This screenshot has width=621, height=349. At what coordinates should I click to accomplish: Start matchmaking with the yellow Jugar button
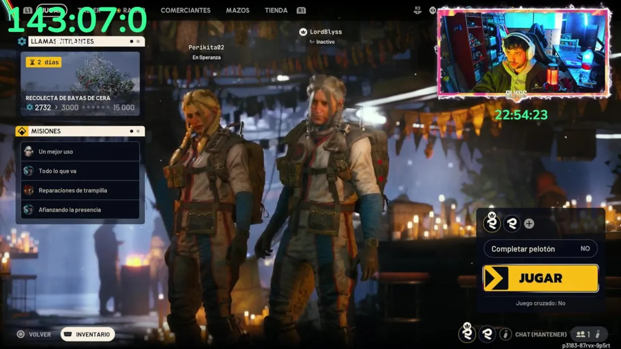tap(540, 278)
